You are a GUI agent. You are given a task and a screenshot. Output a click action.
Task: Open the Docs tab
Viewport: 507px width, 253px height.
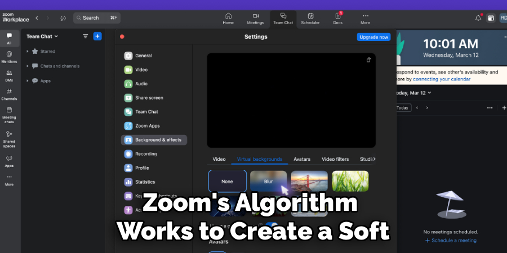(x=338, y=19)
